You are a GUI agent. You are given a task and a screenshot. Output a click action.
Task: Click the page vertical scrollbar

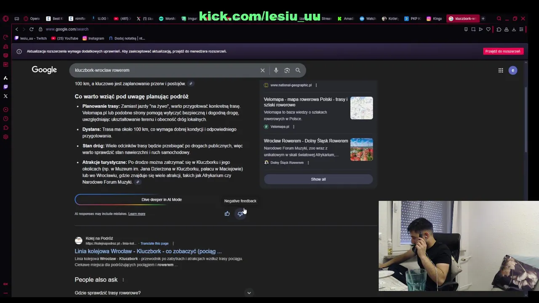[x=526, y=121]
